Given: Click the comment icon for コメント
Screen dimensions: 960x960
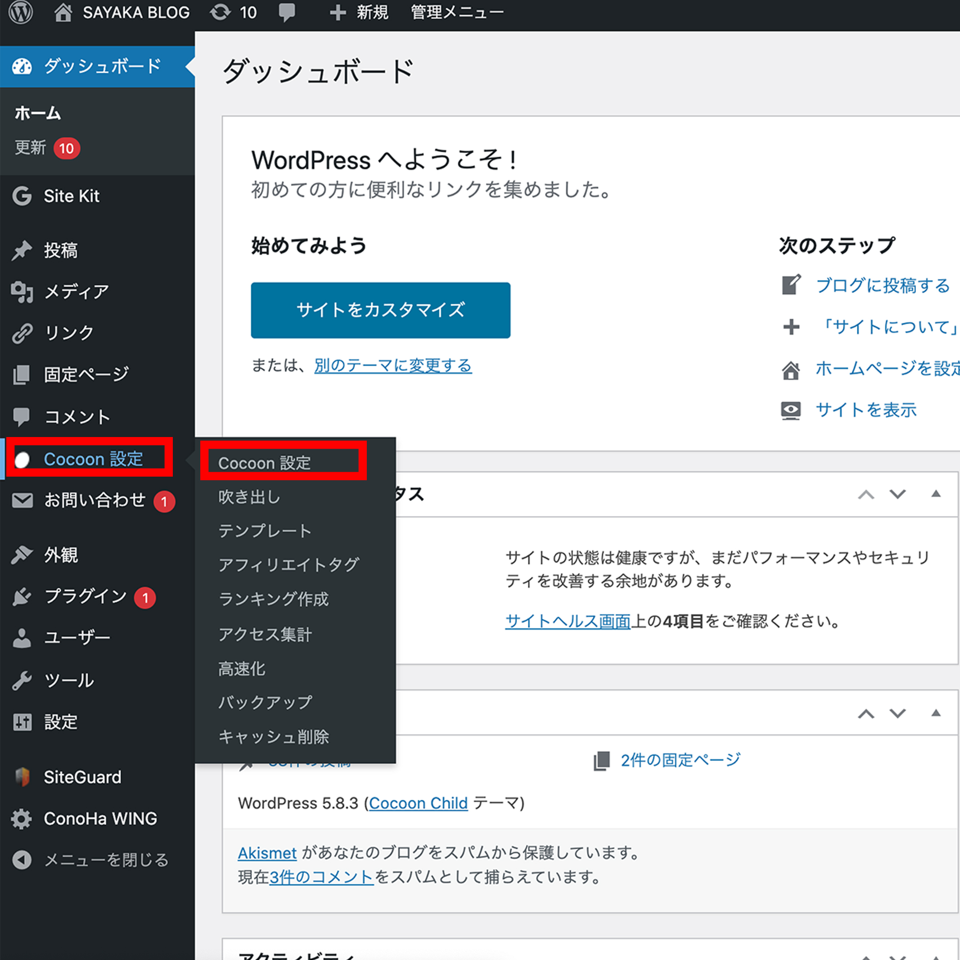Looking at the screenshot, I should point(22,416).
